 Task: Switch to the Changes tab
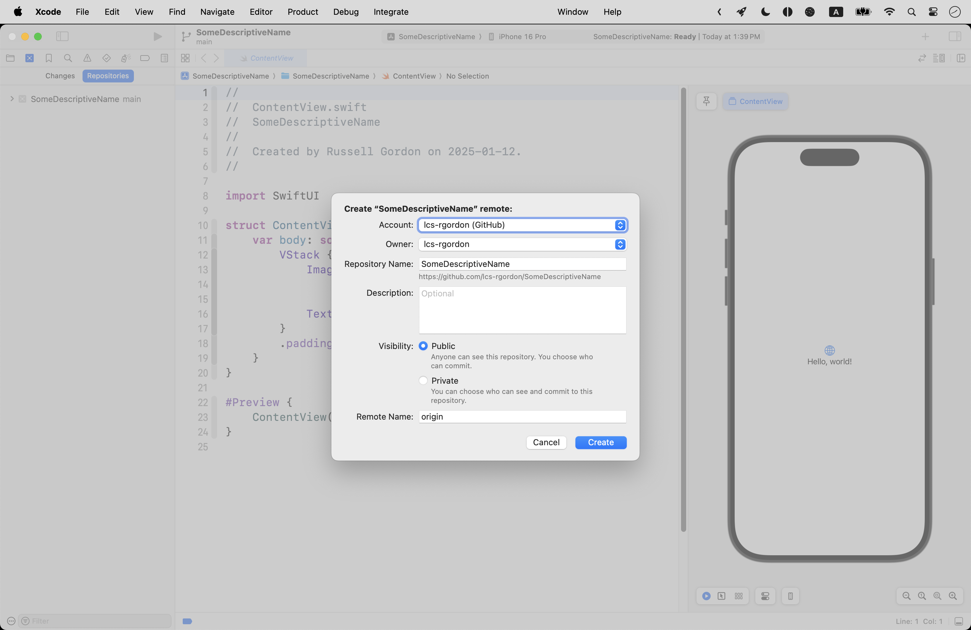[60, 76]
